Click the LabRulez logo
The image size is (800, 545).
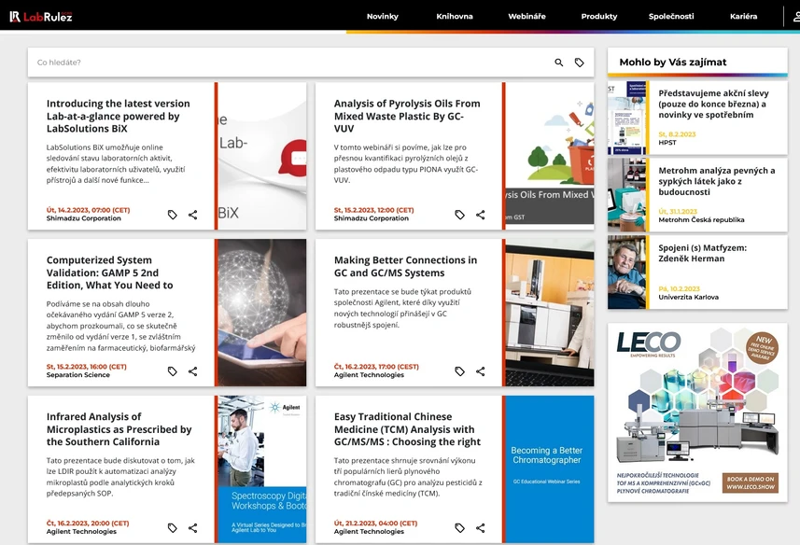(39, 16)
